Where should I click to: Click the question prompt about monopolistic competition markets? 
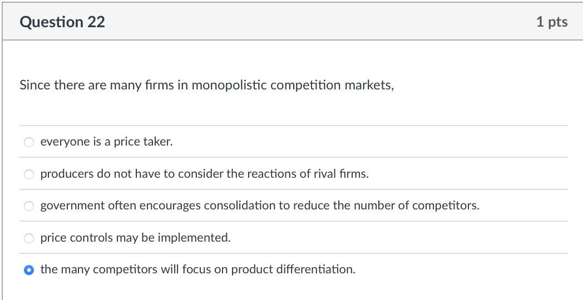[x=207, y=86]
